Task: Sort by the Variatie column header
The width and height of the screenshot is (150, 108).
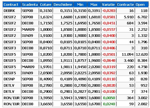Action: click(x=109, y=4)
